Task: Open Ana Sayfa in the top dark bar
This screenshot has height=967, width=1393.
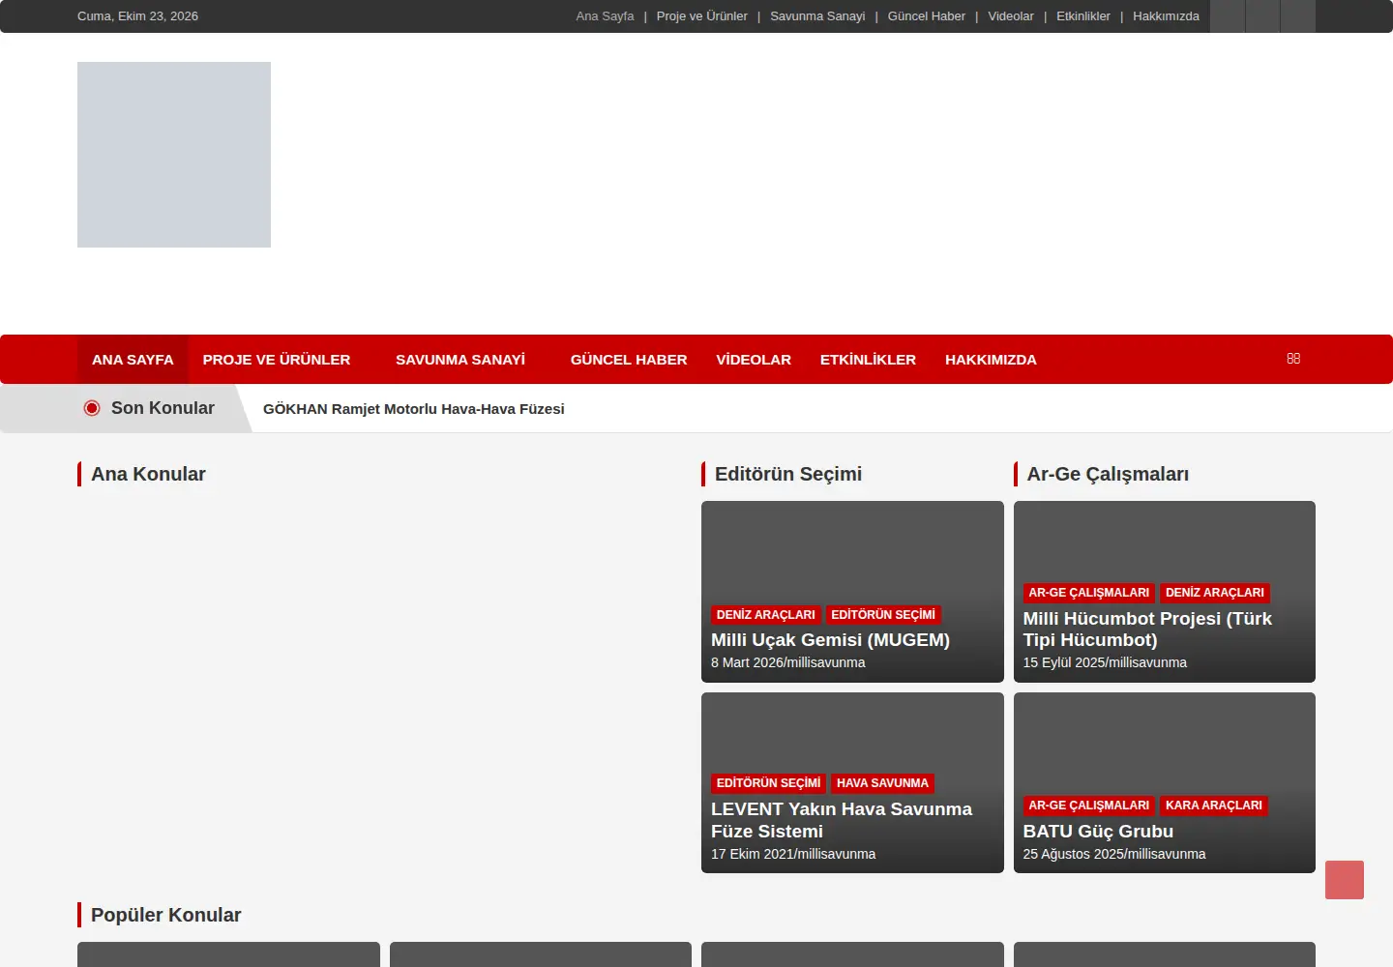Action: coord(605,16)
